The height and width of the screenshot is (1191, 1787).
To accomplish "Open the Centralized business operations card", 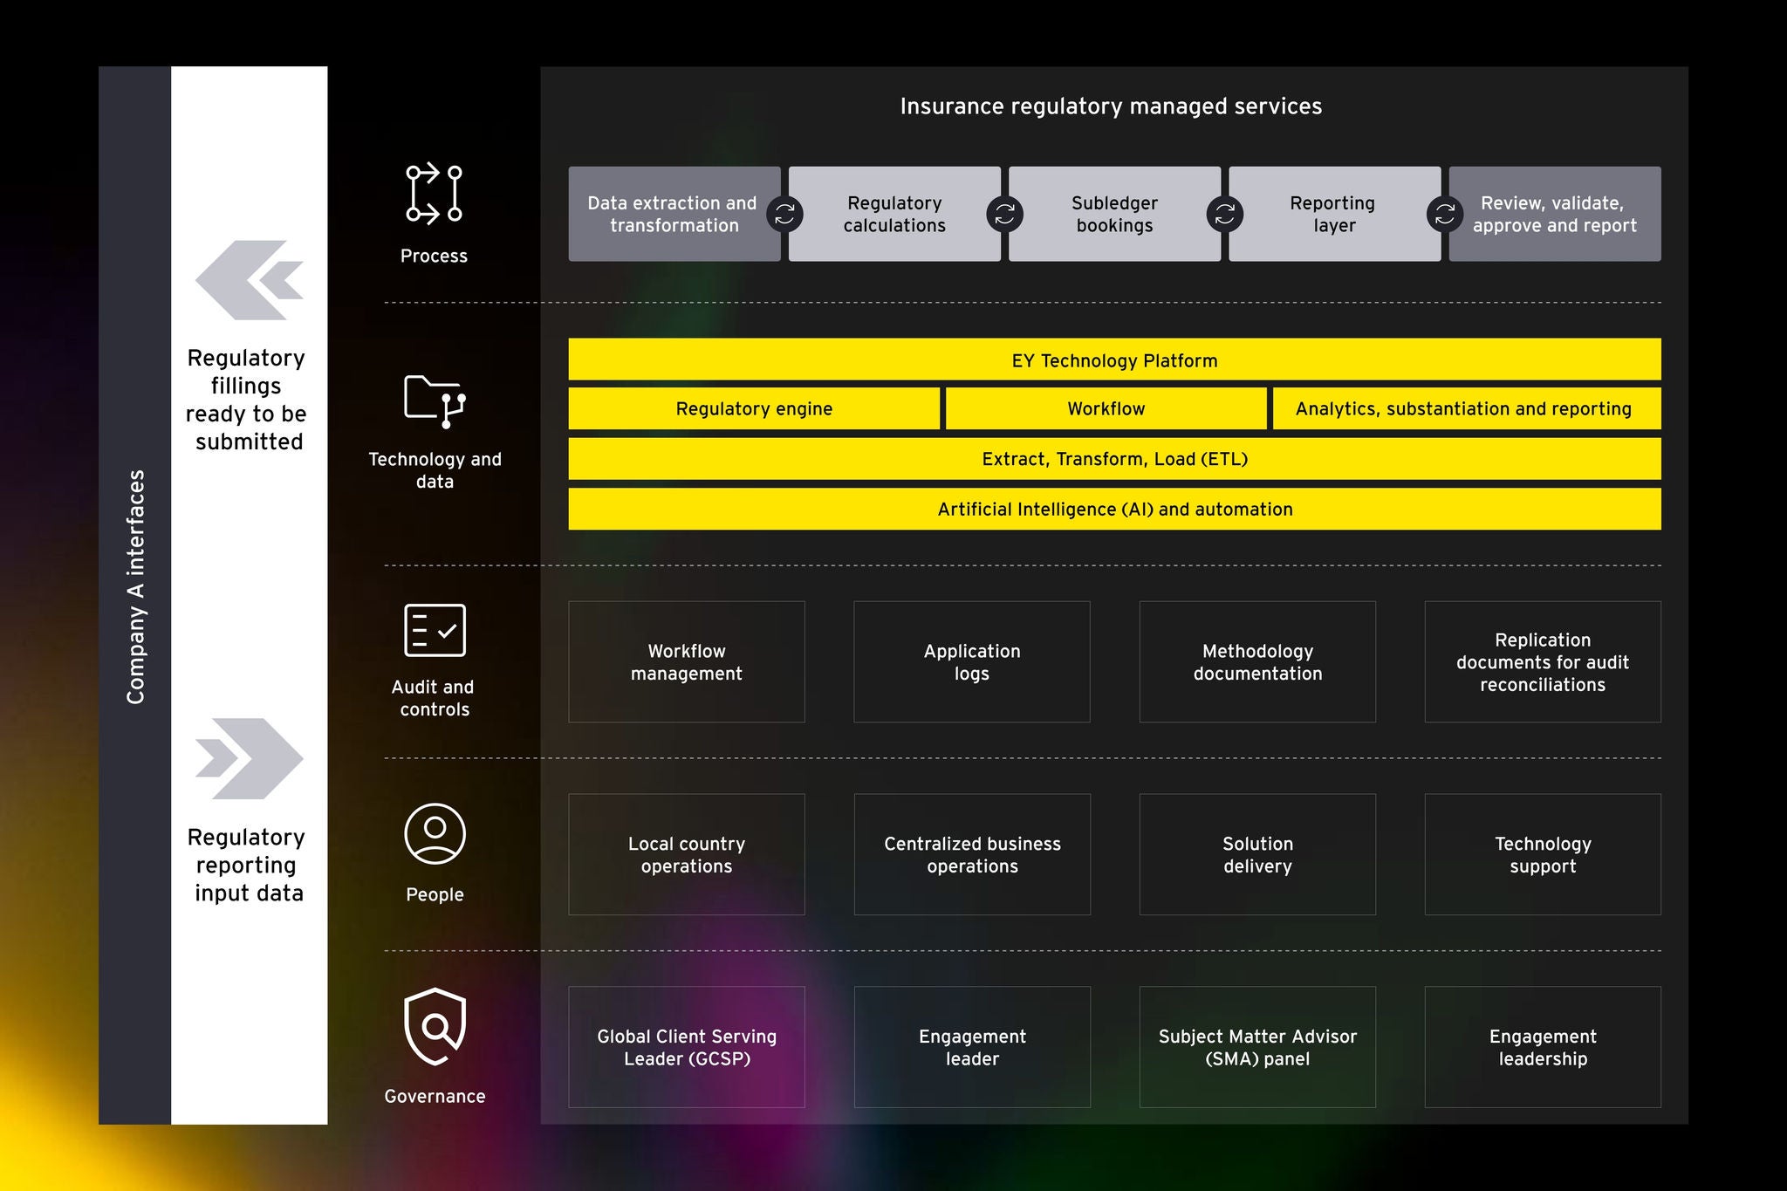I will [x=972, y=854].
